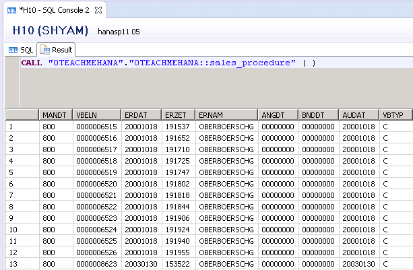413x270 pixels.
Task: Click ERZET value 191906
Action: coord(177,218)
